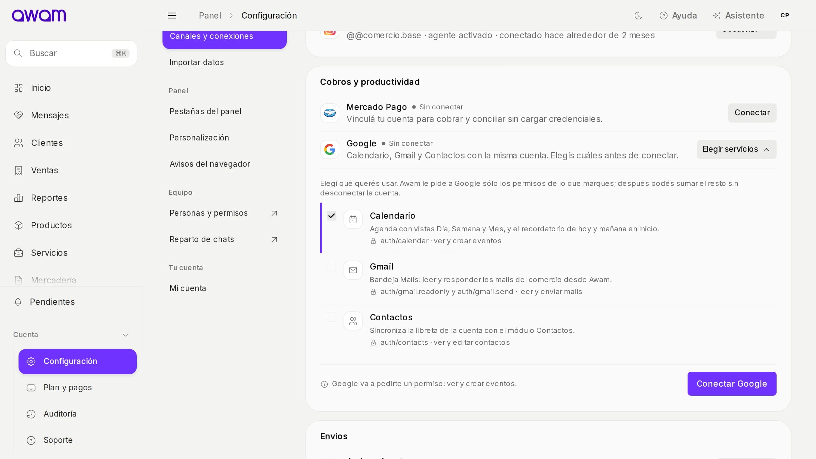Click the Conectar Google button
Viewport: 816px width, 459px height.
coord(732,384)
